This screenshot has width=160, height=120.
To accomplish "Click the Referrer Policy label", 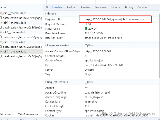I will click(54, 38).
